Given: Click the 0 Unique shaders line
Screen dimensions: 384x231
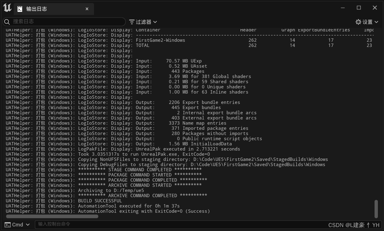Looking at the screenshot, I should (126, 87).
